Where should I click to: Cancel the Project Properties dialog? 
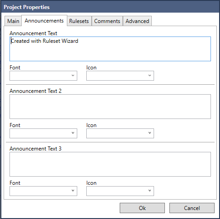coord(192,208)
